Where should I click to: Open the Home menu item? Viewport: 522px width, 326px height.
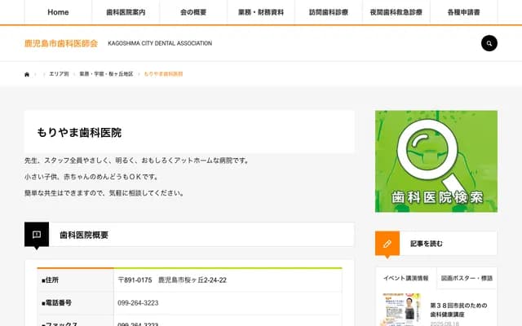58,12
